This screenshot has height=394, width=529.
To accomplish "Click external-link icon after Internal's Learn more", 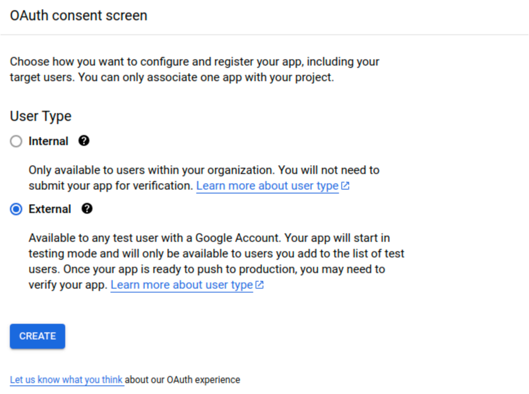I will pos(345,186).
